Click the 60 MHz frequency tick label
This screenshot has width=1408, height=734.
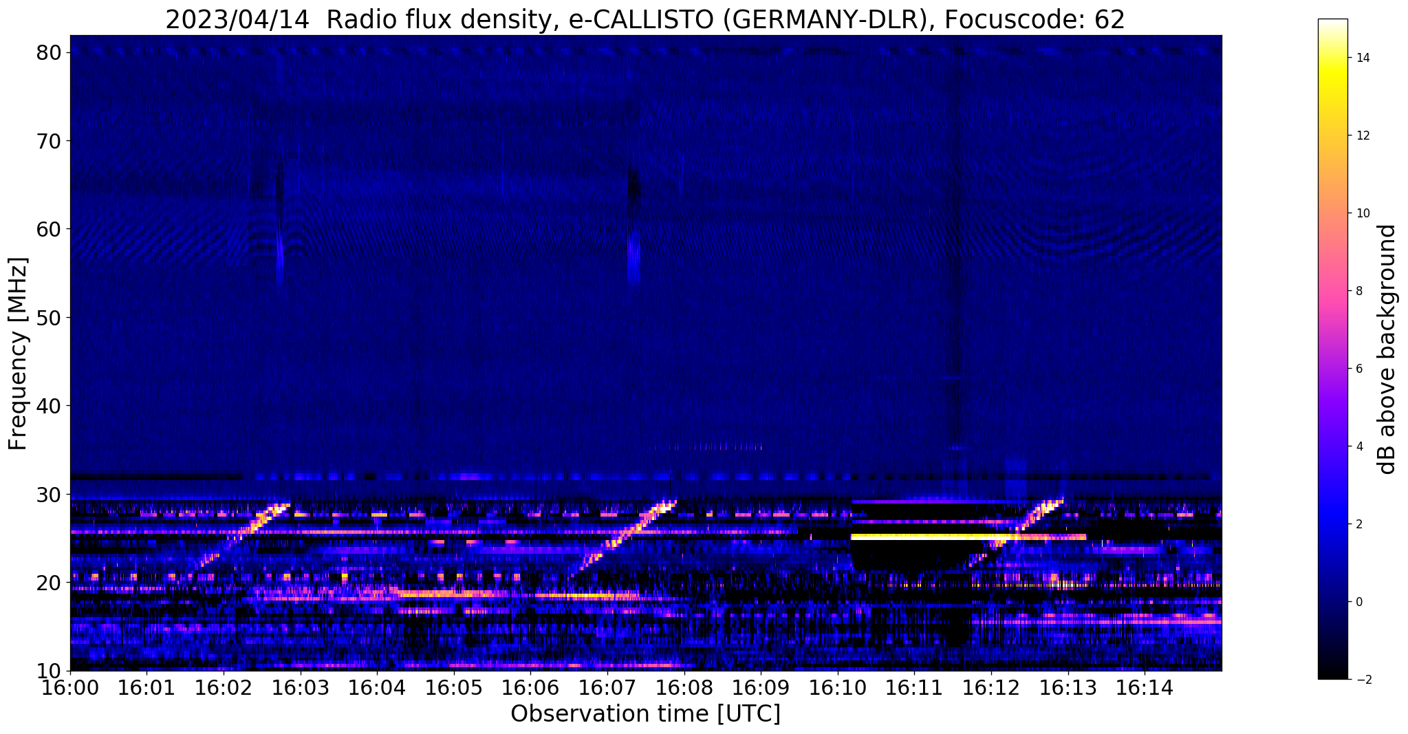point(50,229)
